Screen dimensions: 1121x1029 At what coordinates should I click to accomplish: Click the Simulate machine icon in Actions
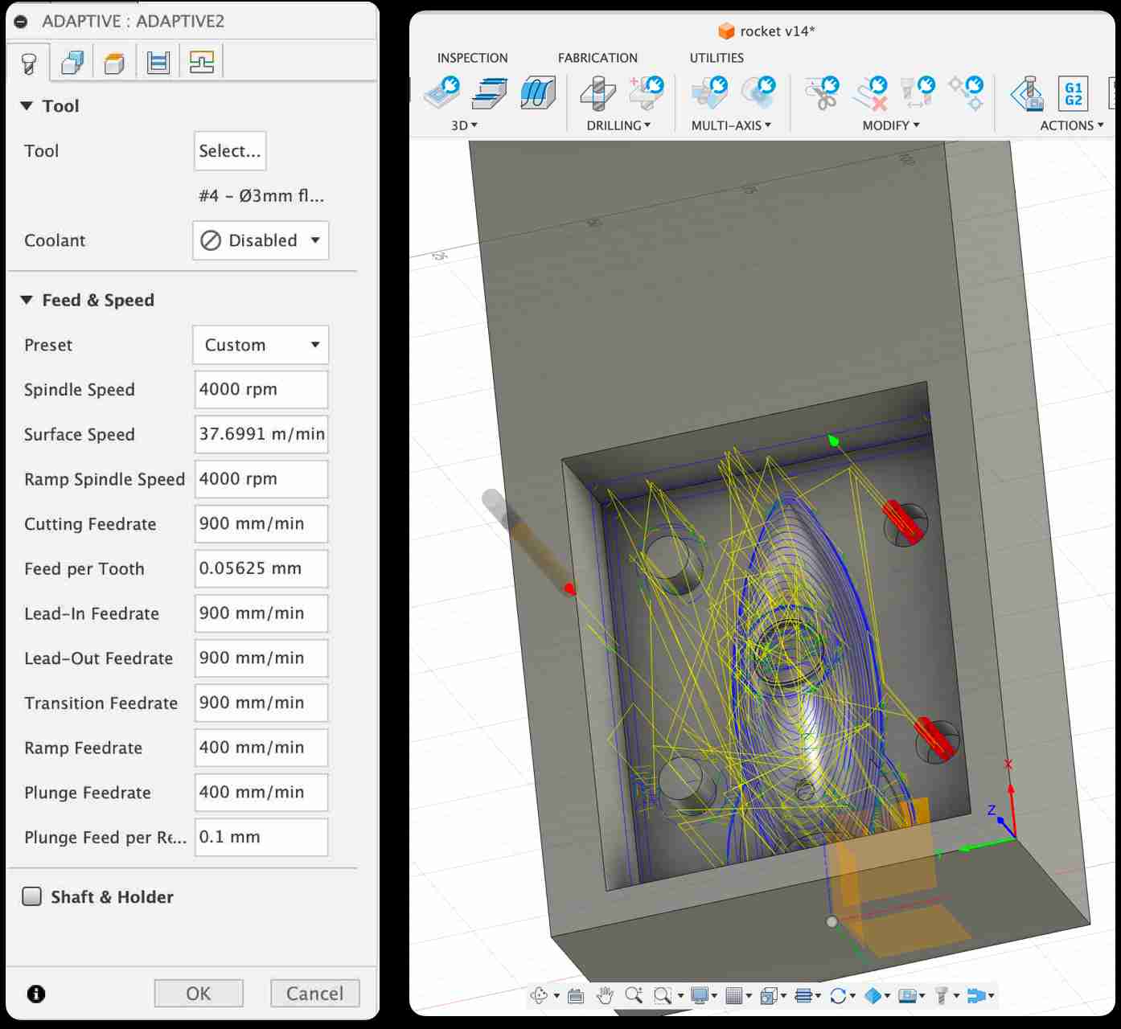pyautogui.click(x=1027, y=93)
